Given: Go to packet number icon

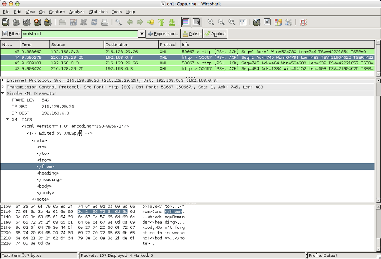Looking at the screenshot, I should pos(150,22).
